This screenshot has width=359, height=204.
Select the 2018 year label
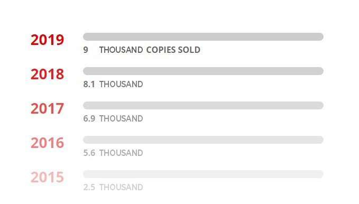[47, 74]
